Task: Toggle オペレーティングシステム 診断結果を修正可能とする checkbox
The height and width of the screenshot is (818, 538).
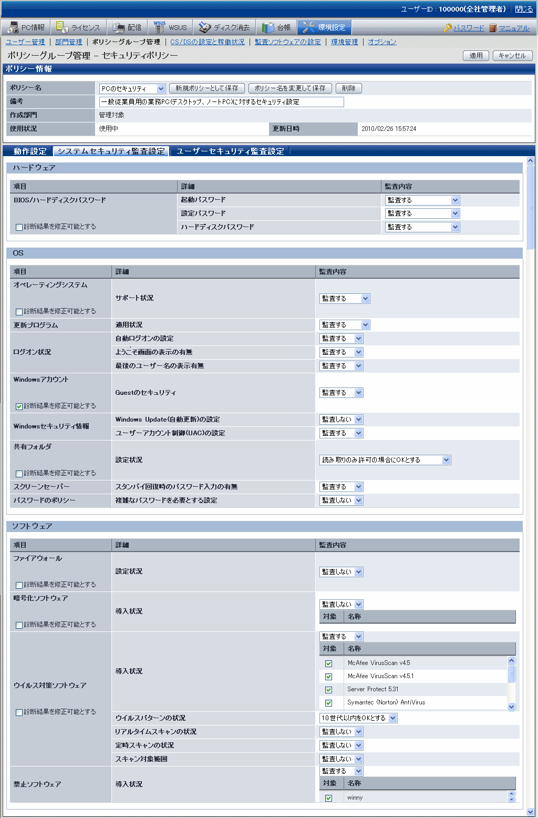Action: click(x=19, y=312)
